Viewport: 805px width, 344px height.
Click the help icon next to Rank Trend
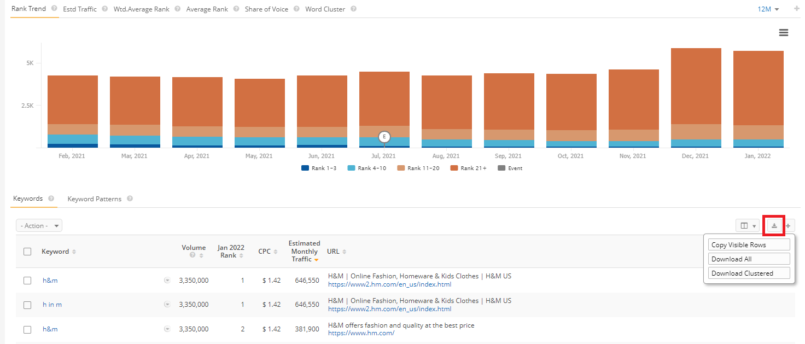[54, 9]
